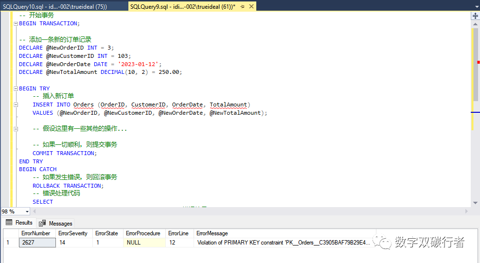Viewport: 480px width, 263px height.
Task: Click the vertical scrollbar track in editor
Action: tap(475, 160)
